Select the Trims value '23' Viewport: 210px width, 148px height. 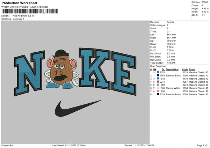point(168,31)
